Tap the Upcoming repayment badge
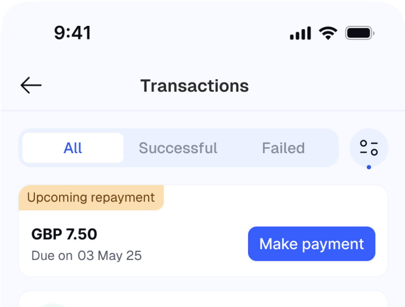This screenshot has height=307, width=405. tap(91, 198)
